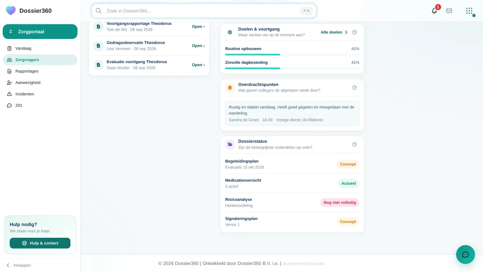The height and width of the screenshot is (272, 483).
Task: Click the ⌘ K shortcut badge
Action: (307, 11)
